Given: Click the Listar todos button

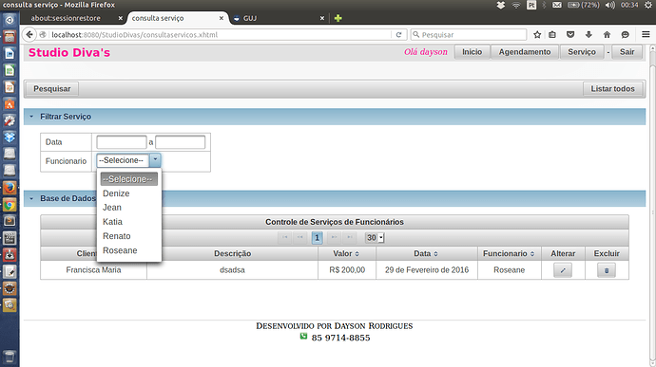Looking at the screenshot, I should pos(612,89).
